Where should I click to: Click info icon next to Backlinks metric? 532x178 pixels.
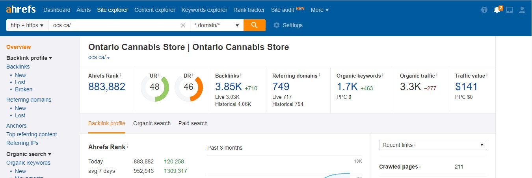[241, 75]
